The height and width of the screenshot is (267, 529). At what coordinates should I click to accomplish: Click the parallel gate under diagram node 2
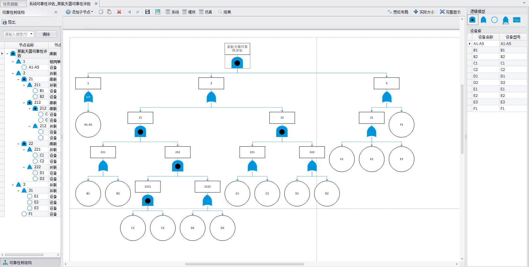click(211, 97)
